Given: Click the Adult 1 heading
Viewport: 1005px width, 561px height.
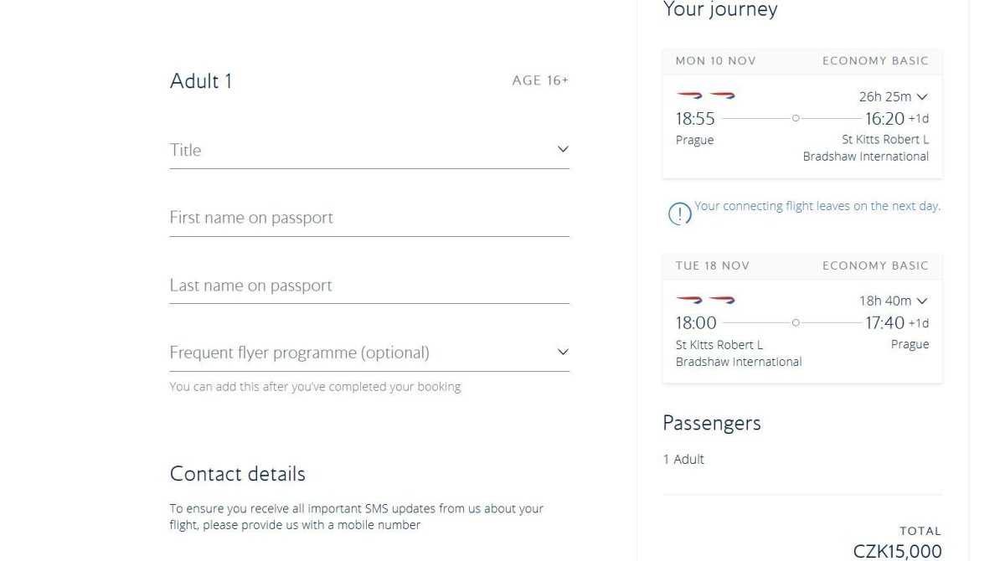Looking at the screenshot, I should pyautogui.click(x=201, y=81).
